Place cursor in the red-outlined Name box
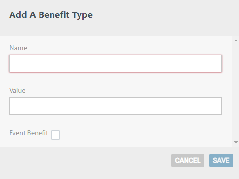Image resolution: width=239 pixels, height=179 pixels. coord(115,64)
